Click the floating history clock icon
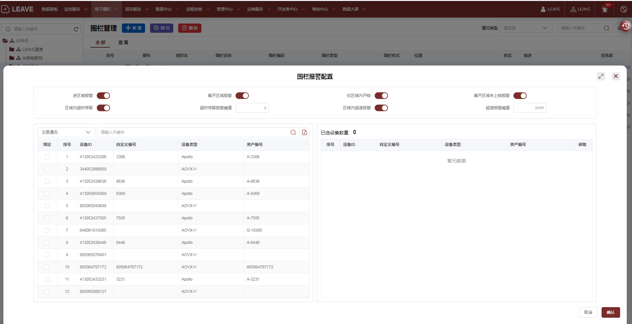Screen dimensions: 632x324 tap(625, 26)
